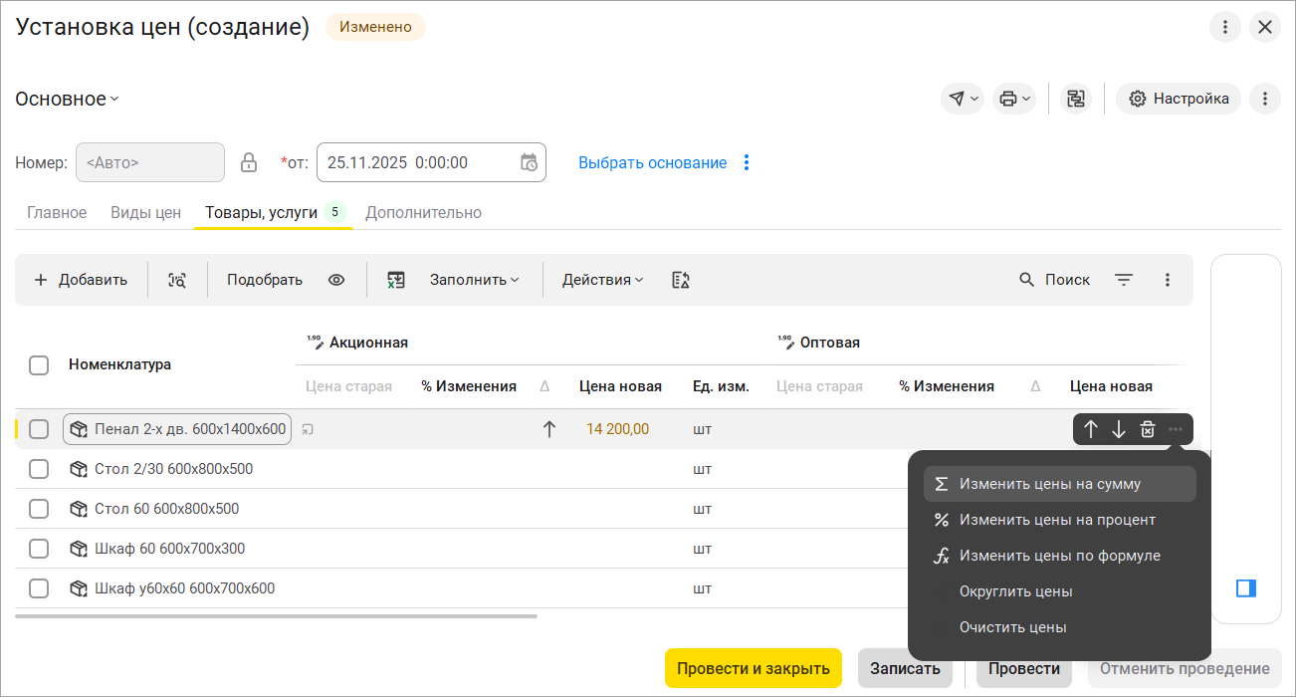Click the Выбрать основание link
The width and height of the screenshot is (1296, 697).
(x=652, y=162)
